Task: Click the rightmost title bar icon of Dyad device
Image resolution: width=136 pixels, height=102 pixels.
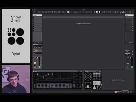Action: tap(81, 71)
